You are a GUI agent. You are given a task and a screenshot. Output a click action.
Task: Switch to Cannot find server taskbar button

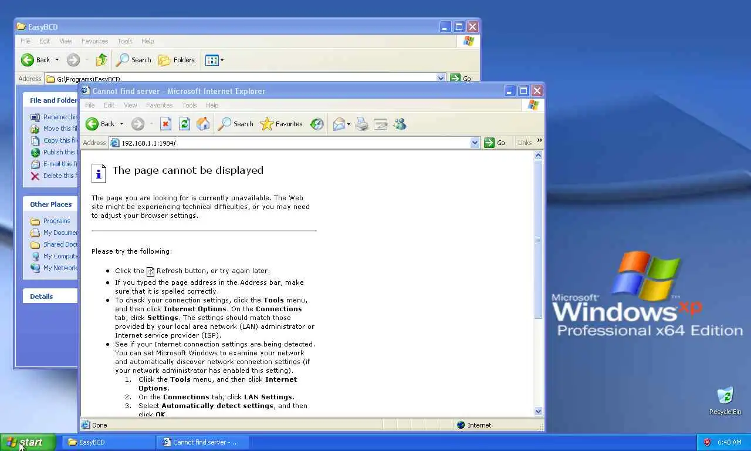click(x=203, y=442)
